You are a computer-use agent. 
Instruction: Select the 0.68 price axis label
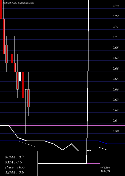[115, 48]
